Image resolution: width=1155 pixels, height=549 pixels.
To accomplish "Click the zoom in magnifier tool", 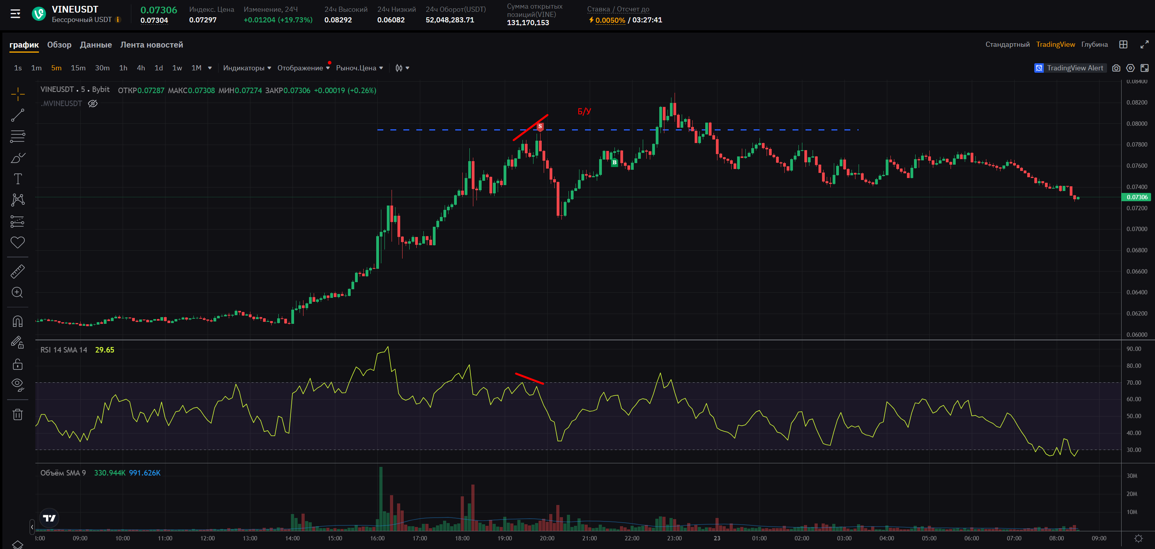I will pos(17,292).
